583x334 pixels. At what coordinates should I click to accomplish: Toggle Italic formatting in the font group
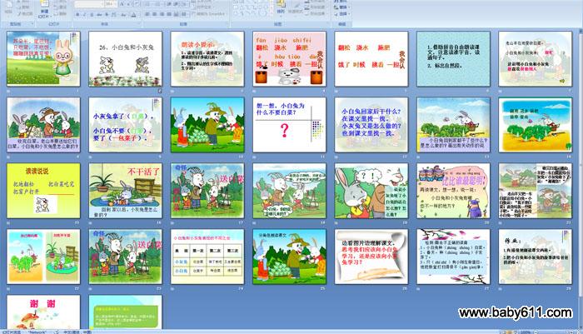[x=84, y=14]
